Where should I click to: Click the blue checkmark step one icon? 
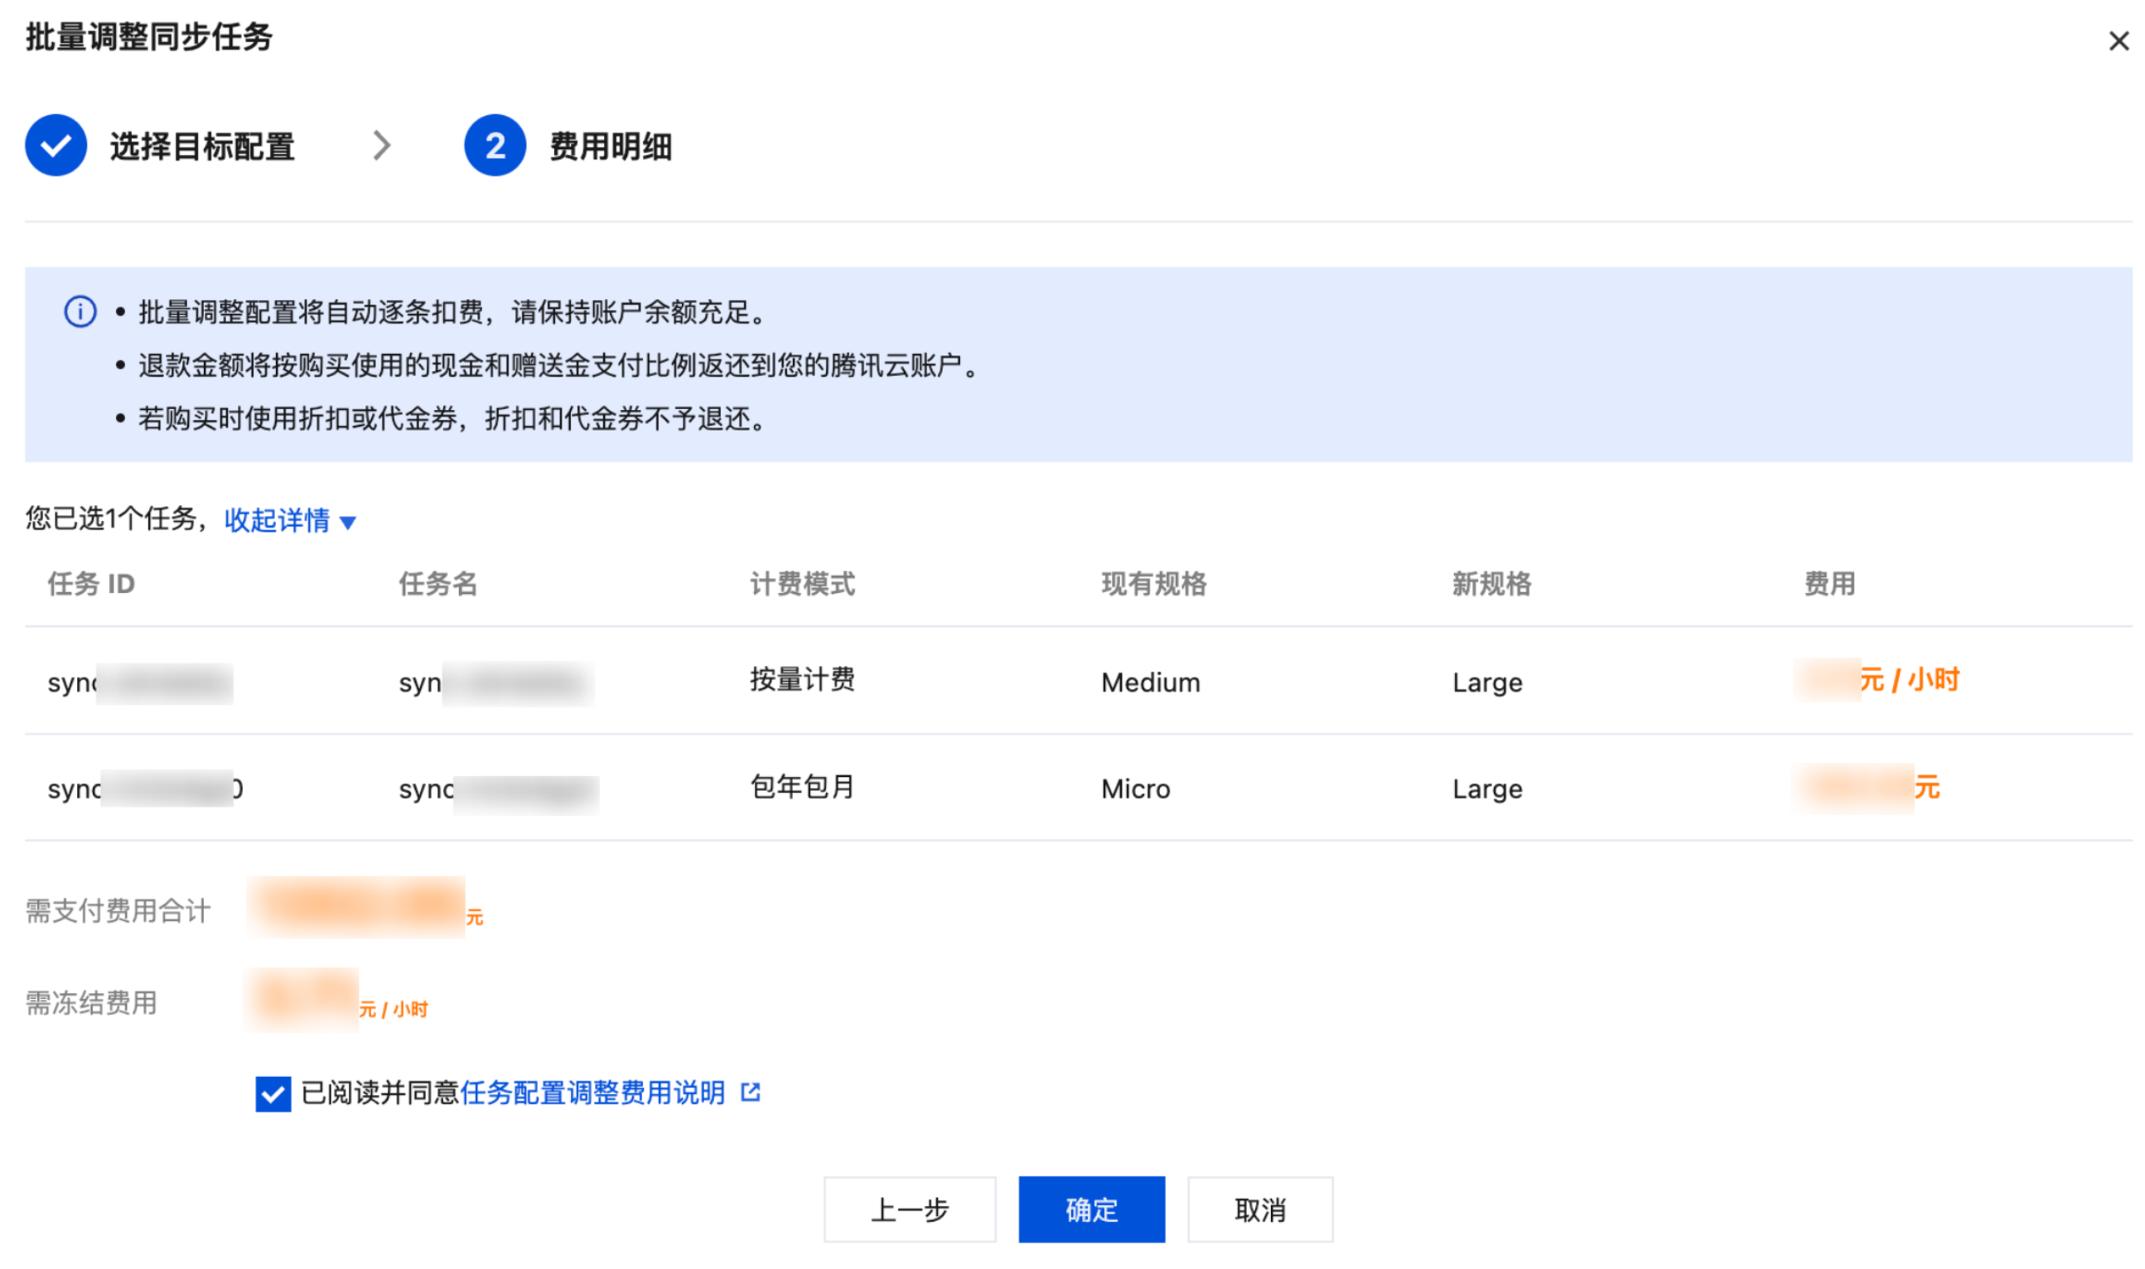56,145
